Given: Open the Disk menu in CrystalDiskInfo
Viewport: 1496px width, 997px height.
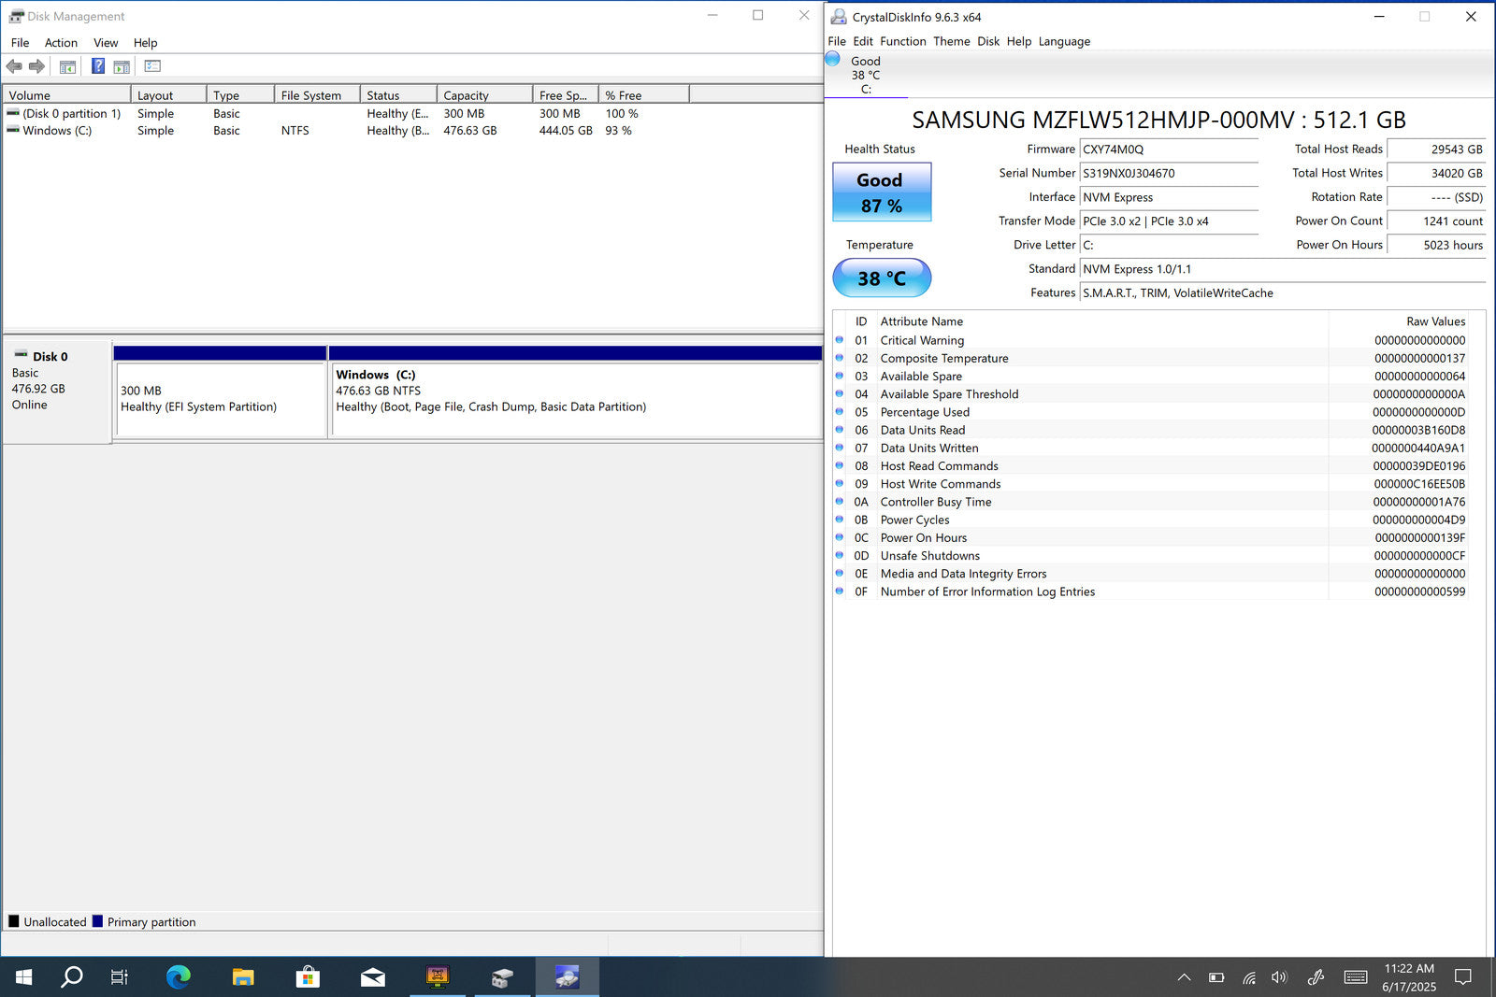Looking at the screenshot, I should pos(988,41).
